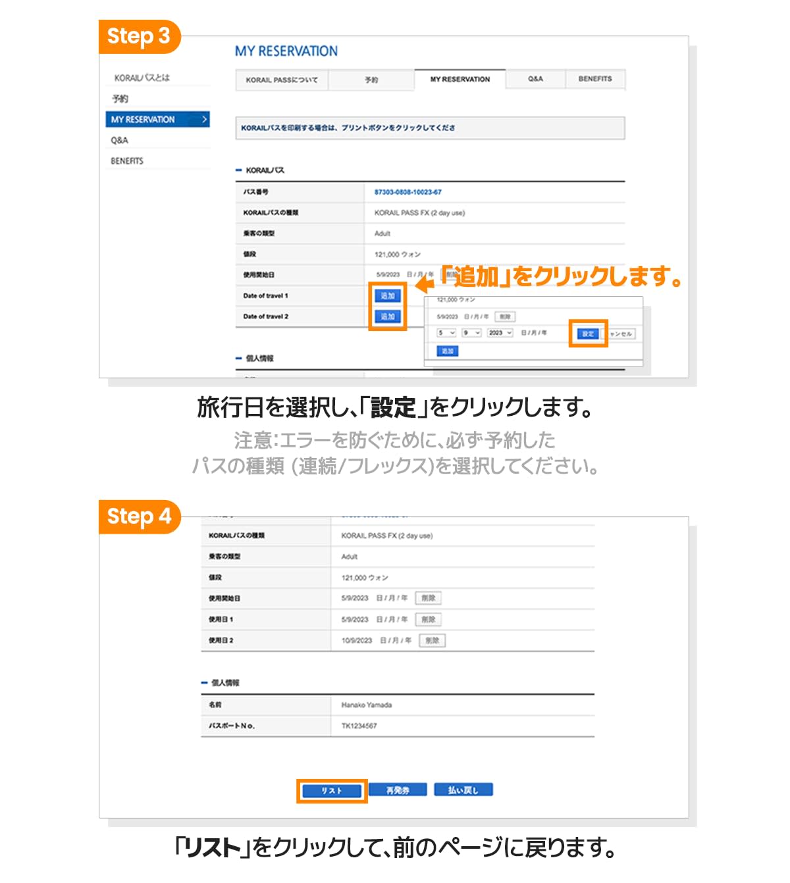Click 追加 button for Date of travel 1
The height and width of the screenshot is (883, 790).
point(388,296)
